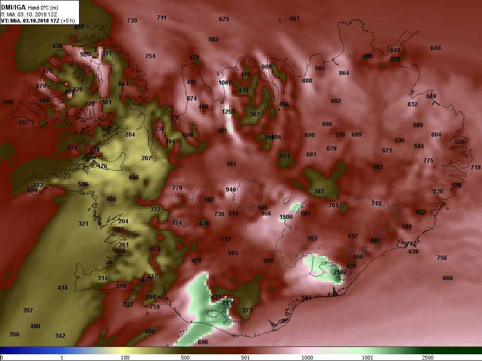The width and height of the screenshot is (482, 361).
Task: Click the 414 value over the sea
Action: tap(62, 288)
